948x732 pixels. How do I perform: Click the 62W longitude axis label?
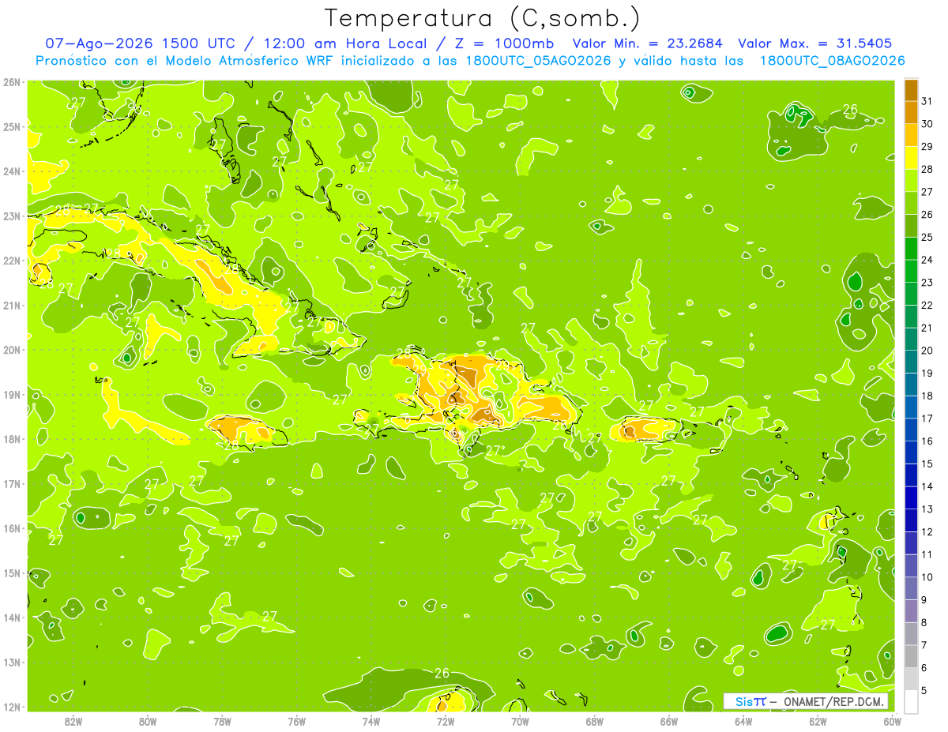click(x=818, y=721)
